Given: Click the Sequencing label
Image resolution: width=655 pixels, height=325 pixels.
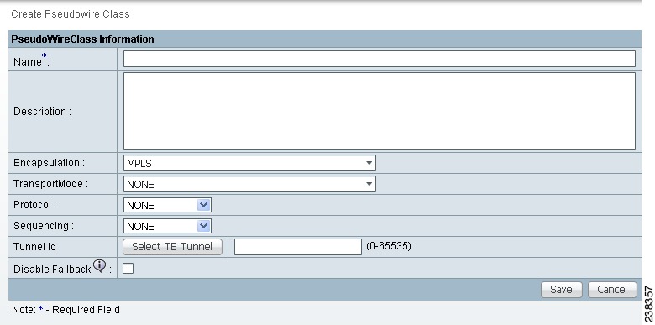Looking at the screenshot, I should click(44, 226).
